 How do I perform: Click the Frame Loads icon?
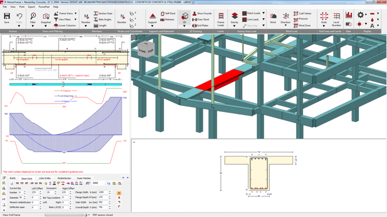click(x=221, y=16)
